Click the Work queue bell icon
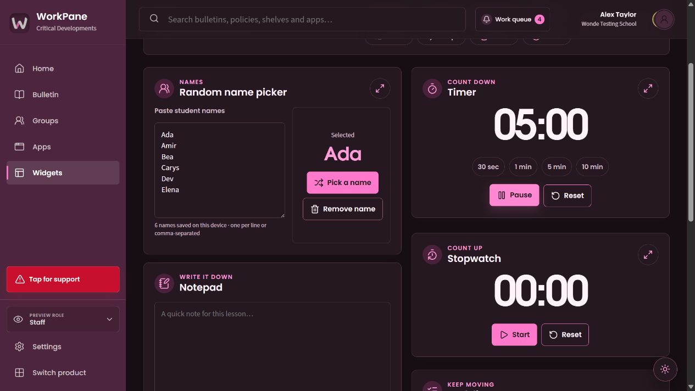This screenshot has height=391, width=695. pyautogui.click(x=486, y=19)
